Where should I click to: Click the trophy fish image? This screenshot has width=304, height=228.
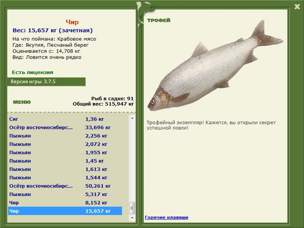[215, 65]
